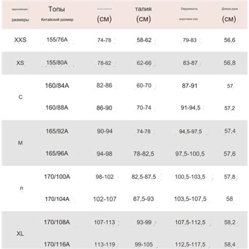
Task: Select the 155/76A Chinese size cell
Action: click(57, 40)
